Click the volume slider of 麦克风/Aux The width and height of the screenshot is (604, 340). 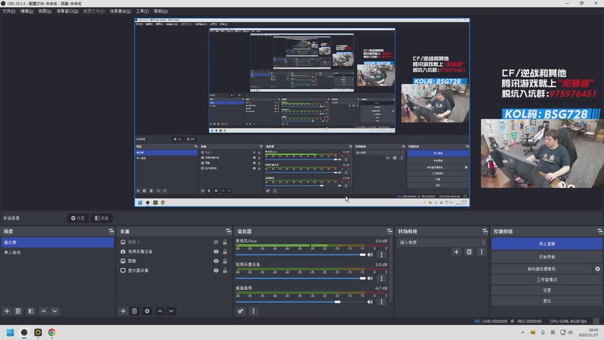(x=300, y=255)
